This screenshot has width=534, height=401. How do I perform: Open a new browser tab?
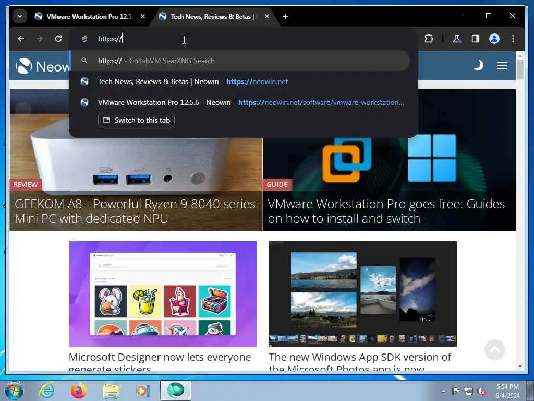[286, 16]
